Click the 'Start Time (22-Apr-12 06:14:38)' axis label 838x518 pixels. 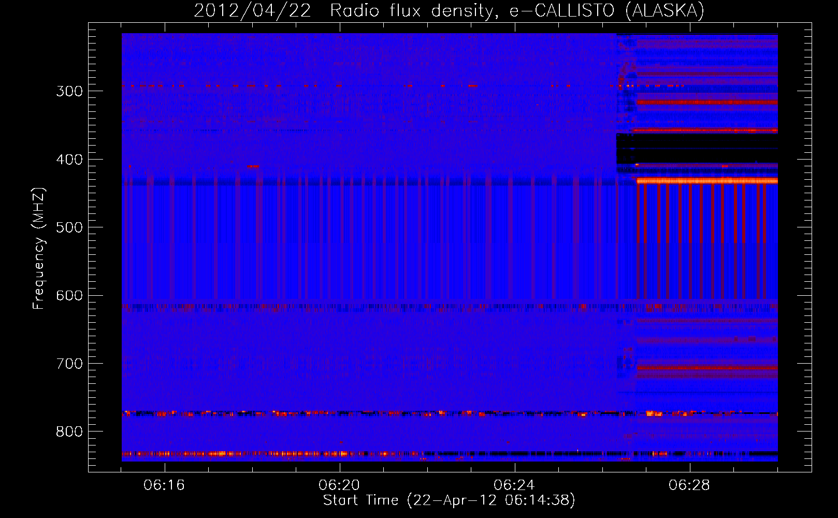pos(449,500)
